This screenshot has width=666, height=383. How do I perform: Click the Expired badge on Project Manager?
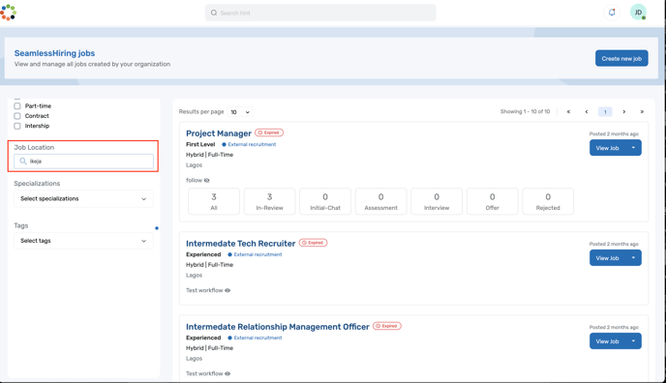tap(269, 133)
